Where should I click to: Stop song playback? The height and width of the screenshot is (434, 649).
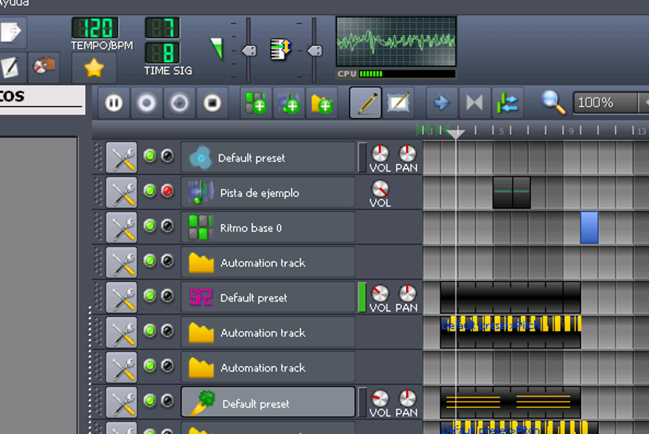pos(213,103)
